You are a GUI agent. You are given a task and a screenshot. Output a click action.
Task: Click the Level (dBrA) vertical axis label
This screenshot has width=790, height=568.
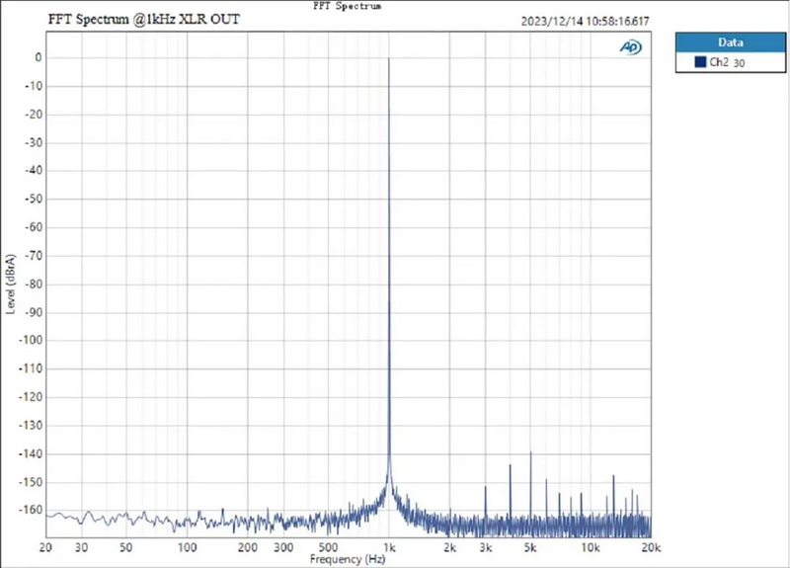11,284
